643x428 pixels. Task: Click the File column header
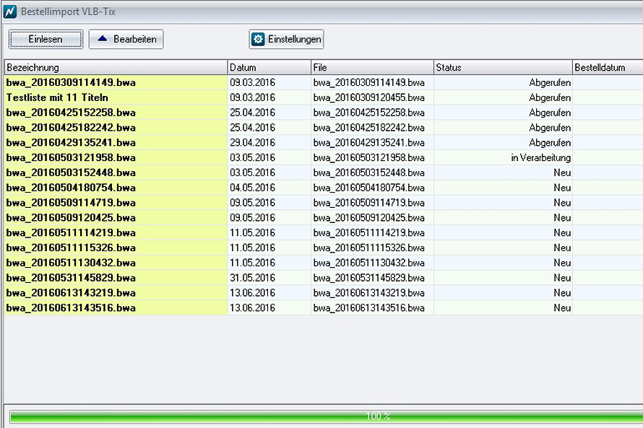tap(371, 67)
